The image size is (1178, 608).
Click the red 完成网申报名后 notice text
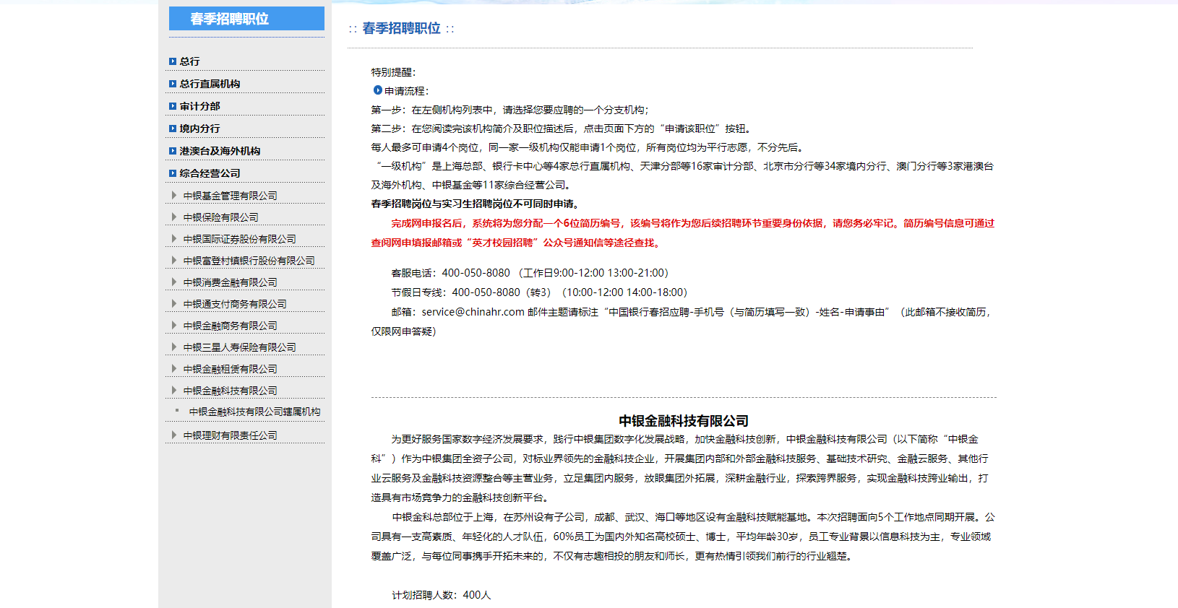[x=683, y=233]
